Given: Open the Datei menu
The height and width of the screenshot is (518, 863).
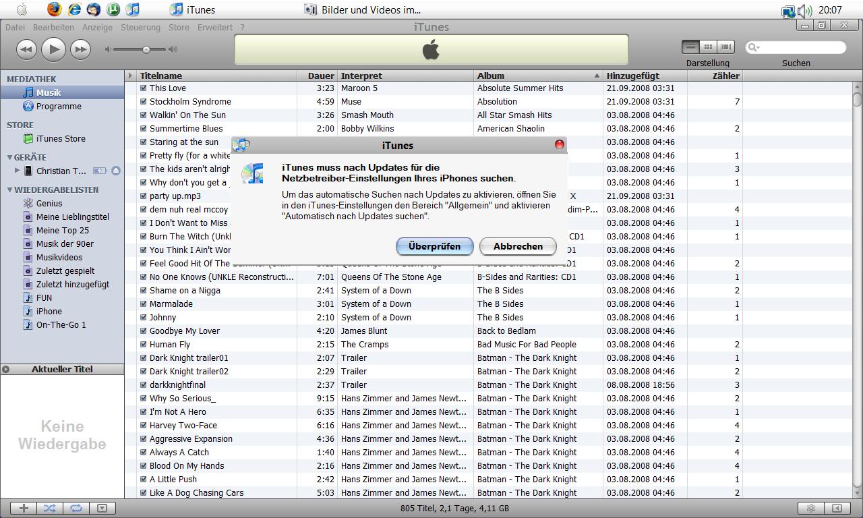Looking at the screenshot, I should tap(15, 28).
